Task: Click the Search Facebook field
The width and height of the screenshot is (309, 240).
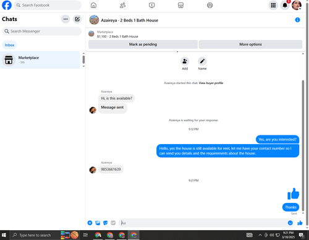Action: tap(48, 5)
